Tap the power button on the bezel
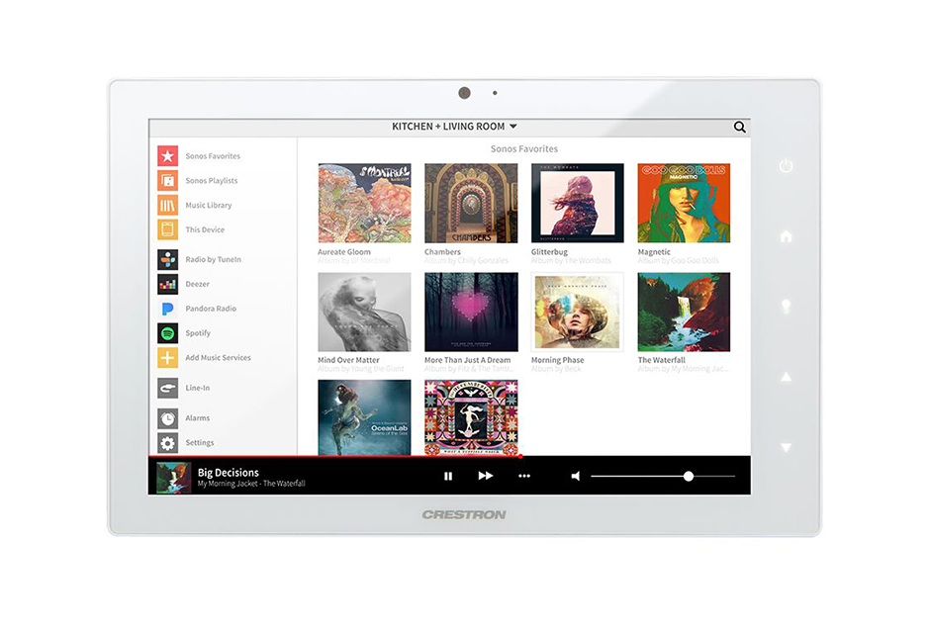This screenshot has height=633, width=930. click(x=786, y=166)
